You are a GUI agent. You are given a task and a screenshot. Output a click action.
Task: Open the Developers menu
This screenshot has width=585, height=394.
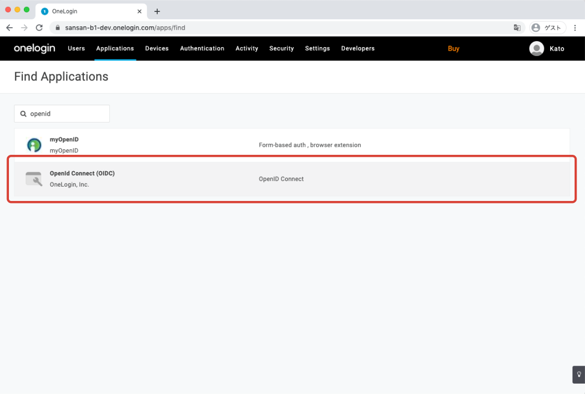click(x=358, y=49)
